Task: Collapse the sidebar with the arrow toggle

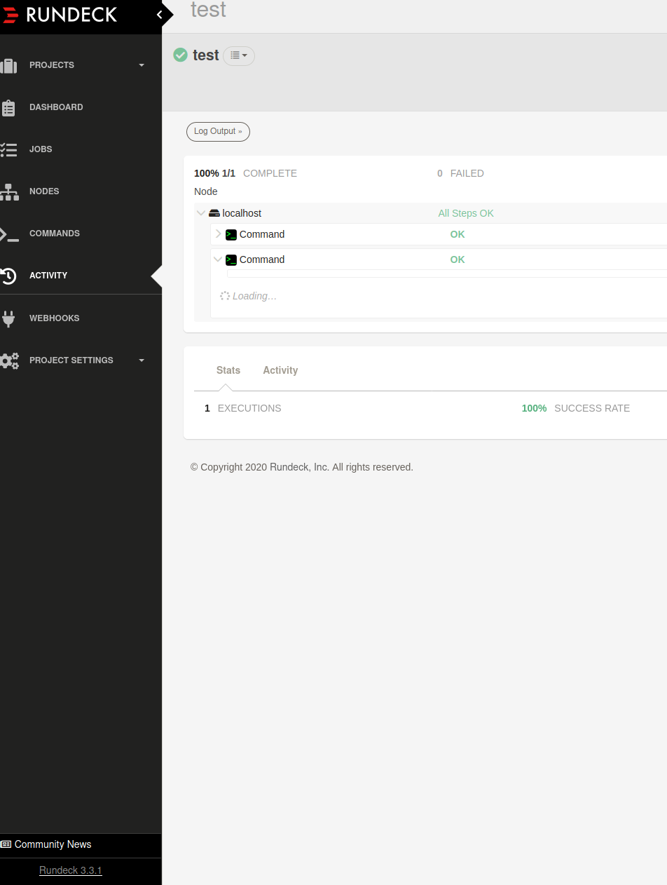Action: click(x=160, y=14)
